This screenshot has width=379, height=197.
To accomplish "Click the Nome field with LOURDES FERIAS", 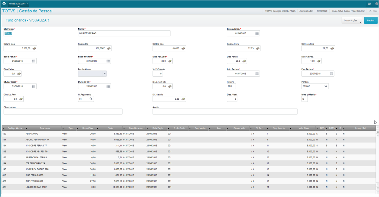I will coord(124,33).
